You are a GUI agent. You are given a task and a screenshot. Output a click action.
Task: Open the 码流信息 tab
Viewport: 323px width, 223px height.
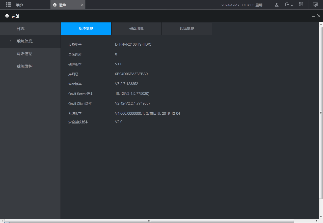coord(187,28)
